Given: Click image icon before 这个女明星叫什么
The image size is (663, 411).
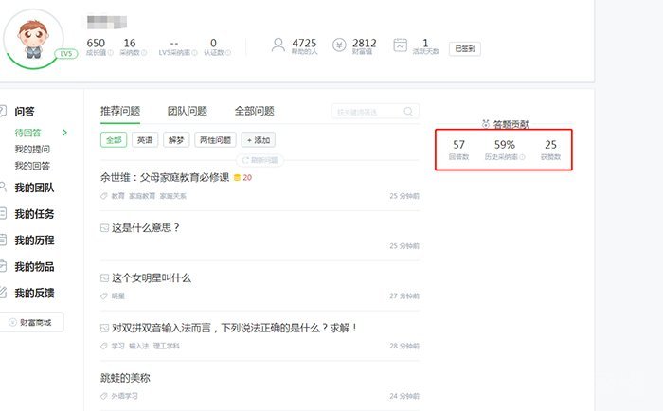Looking at the screenshot, I should pyautogui.click(x=104, y=278).
